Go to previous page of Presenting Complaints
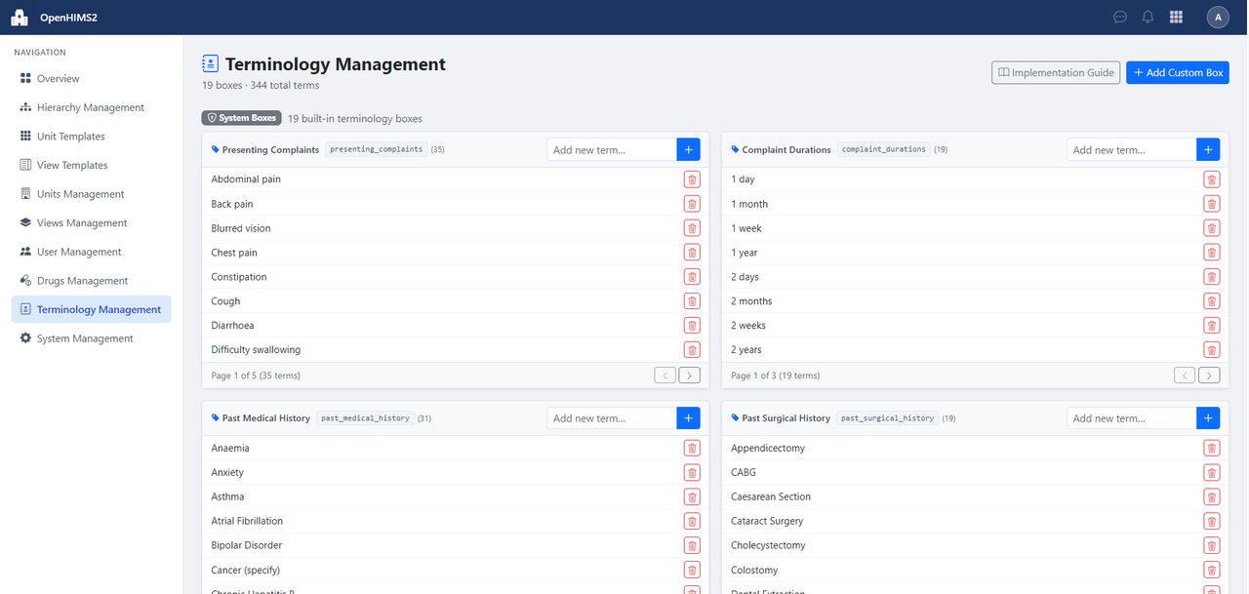The image size is (1249, 594). 665,376
